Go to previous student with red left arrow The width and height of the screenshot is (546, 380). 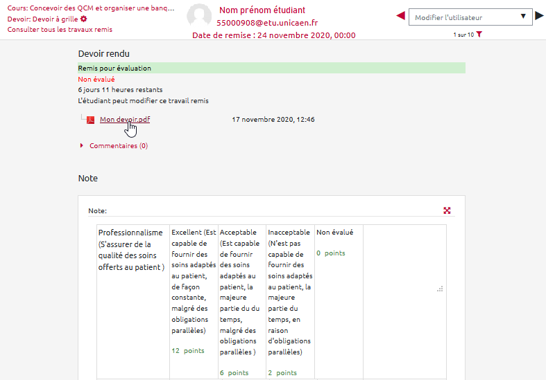(400, 16)
